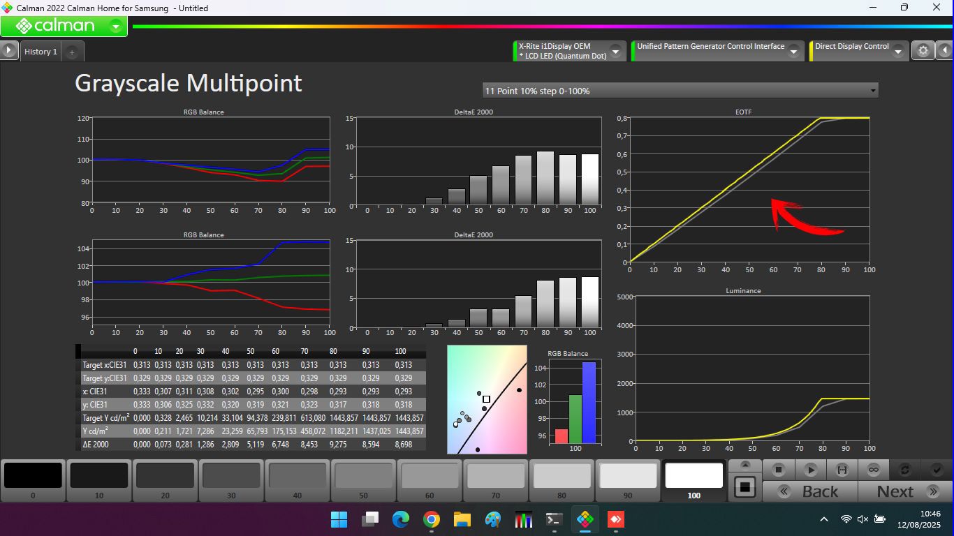This screenshot has width=954, height=536.
Task: Start the continuous read infinity icon
Action: click(x=873, y=470)
